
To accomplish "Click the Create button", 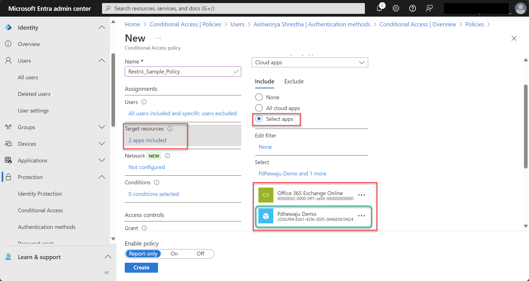I will click(141, 268).
